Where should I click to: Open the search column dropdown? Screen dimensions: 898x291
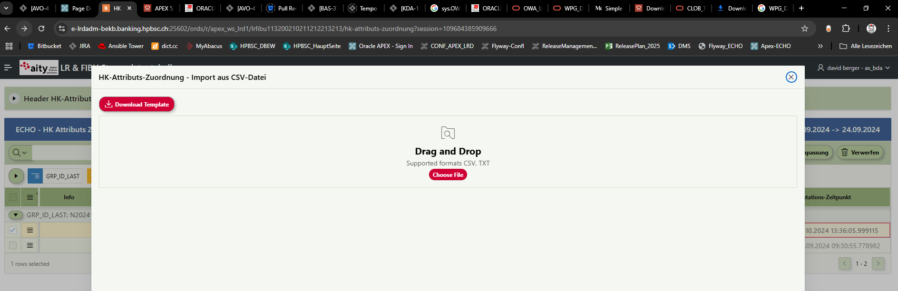pyautogui.click(x=20, y=153)
